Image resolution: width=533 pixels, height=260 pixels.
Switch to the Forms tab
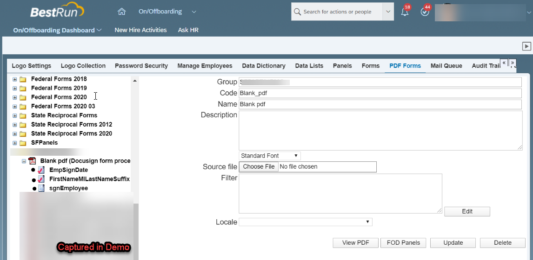click(371, 66)
